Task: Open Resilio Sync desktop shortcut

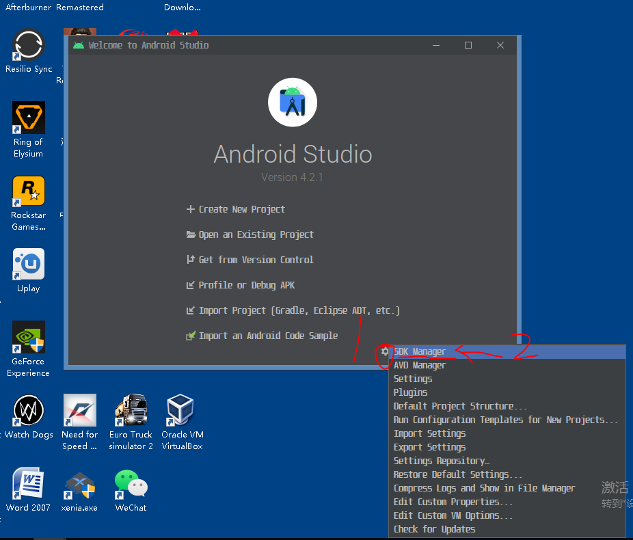Action: coord(29,51)
